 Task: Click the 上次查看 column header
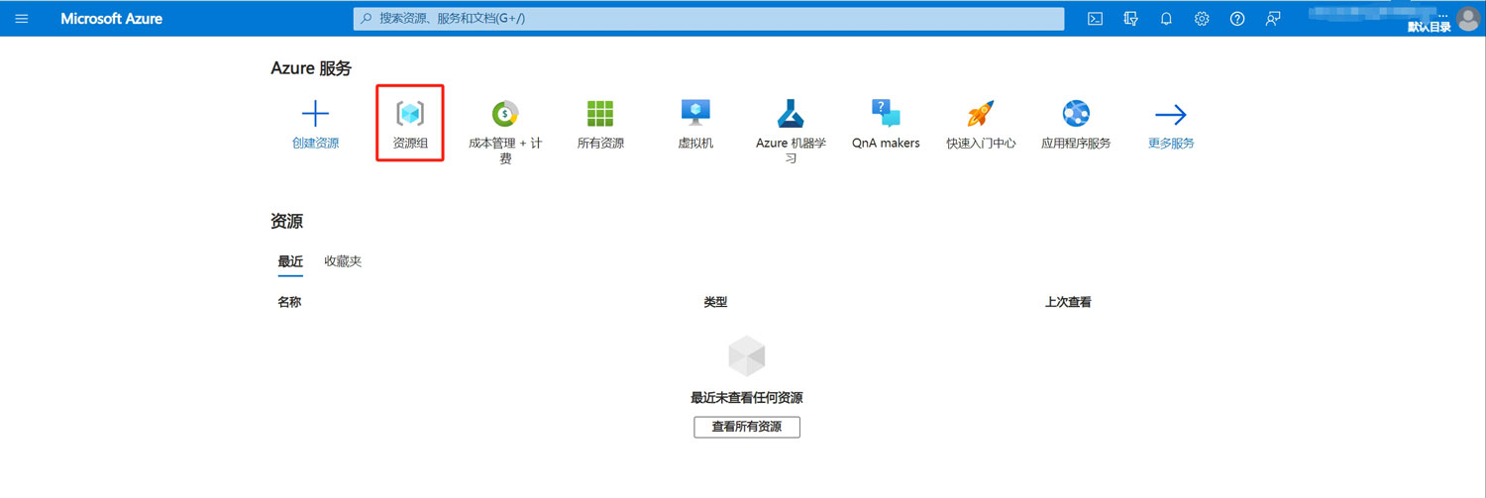[x=1068, y=302]
